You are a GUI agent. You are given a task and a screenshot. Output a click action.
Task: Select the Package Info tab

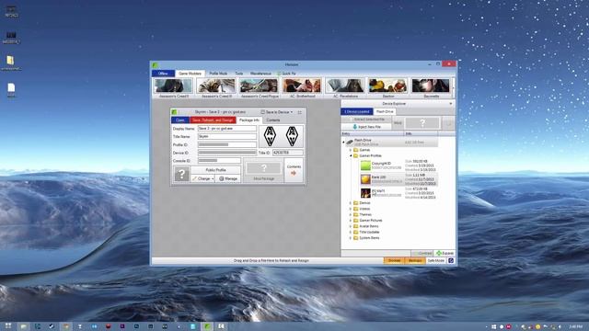[x=249, y=120]
